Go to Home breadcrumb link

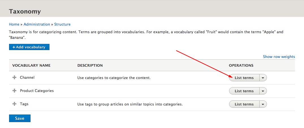pyautogui.click(x=14, y=24)
